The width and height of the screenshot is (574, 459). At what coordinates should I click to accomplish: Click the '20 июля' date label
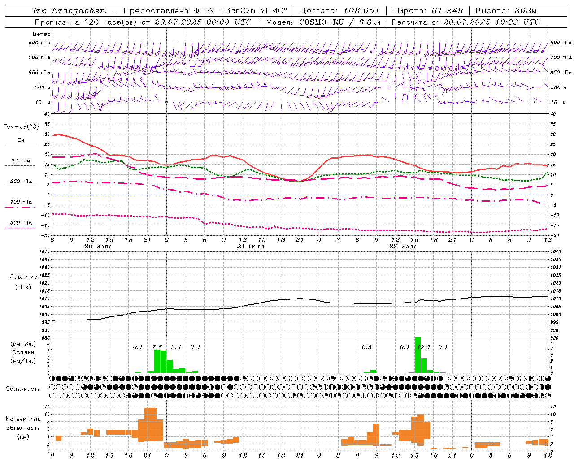(98, 247)
